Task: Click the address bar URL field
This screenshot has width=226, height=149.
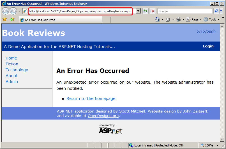Action: [80, 11]
